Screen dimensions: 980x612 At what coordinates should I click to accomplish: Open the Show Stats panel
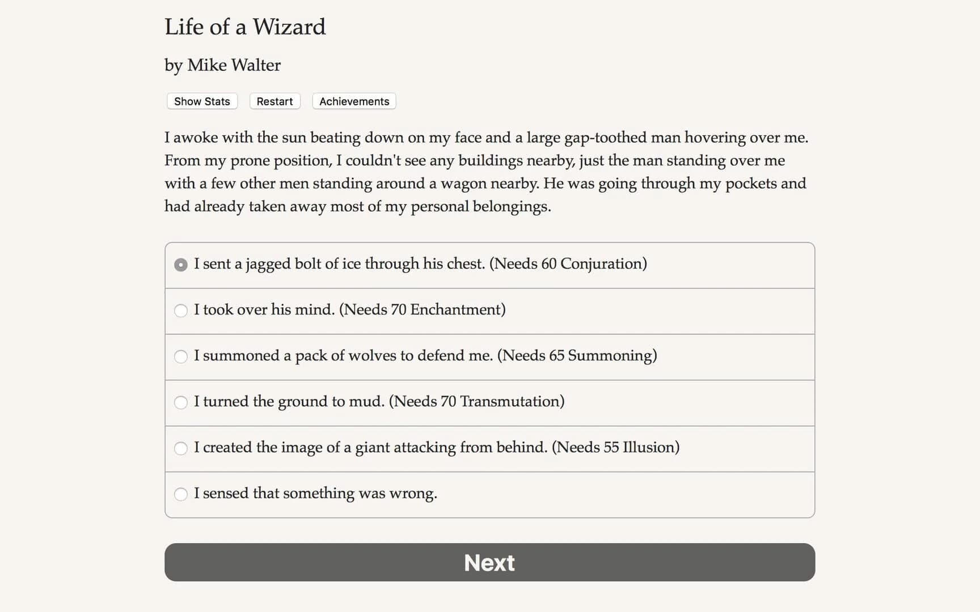[x=201, y=101]
